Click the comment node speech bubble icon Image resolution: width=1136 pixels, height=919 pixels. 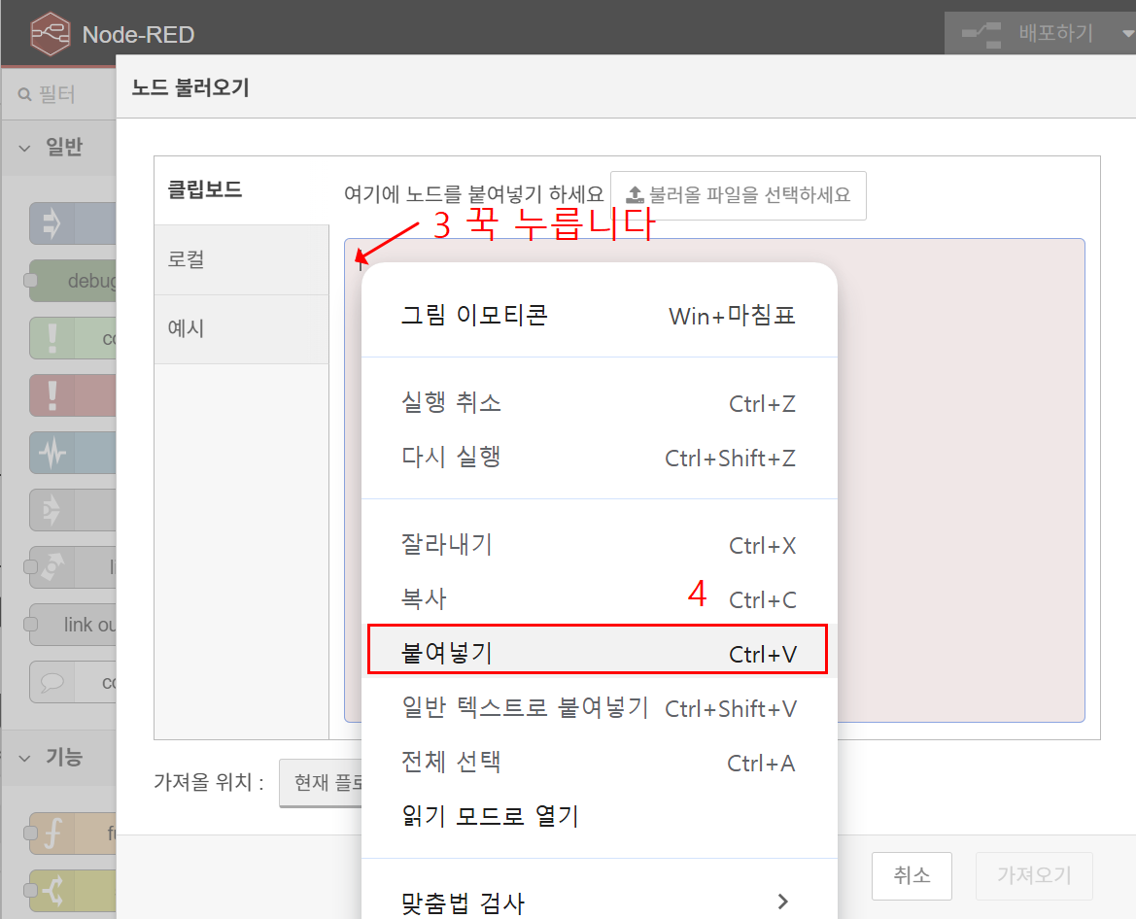pos(52,682)
